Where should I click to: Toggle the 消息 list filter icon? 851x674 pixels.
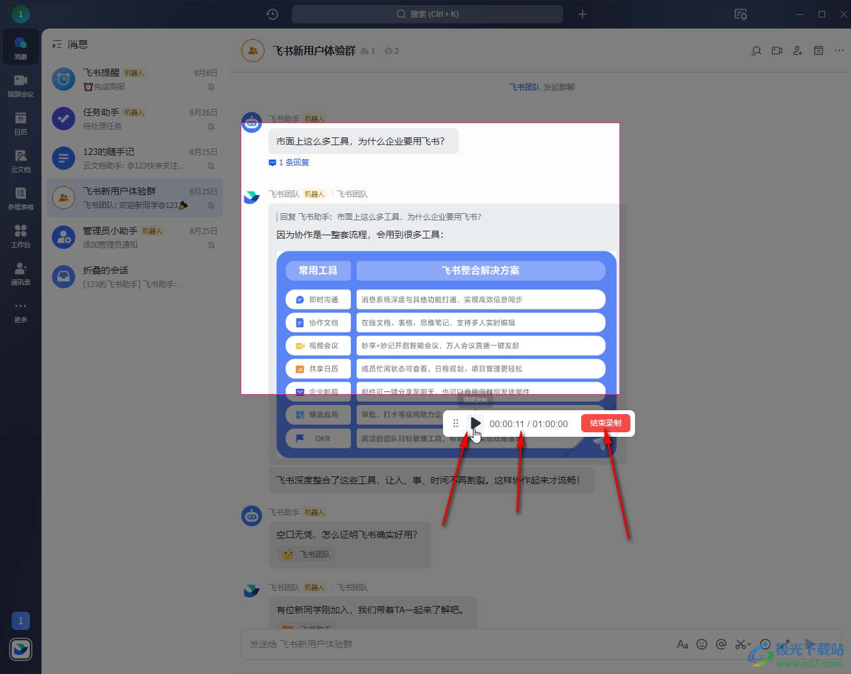[x=57, y=44]
